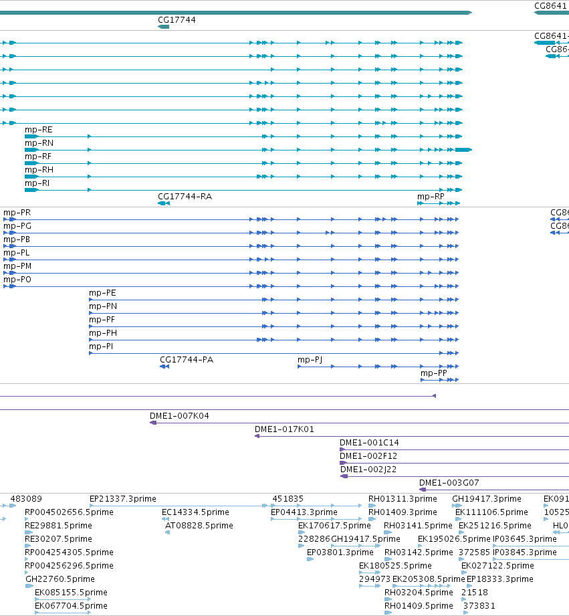Open the EK251216.5prime EST label
Screen dimensions: 569x616
[x=495, y=525]
